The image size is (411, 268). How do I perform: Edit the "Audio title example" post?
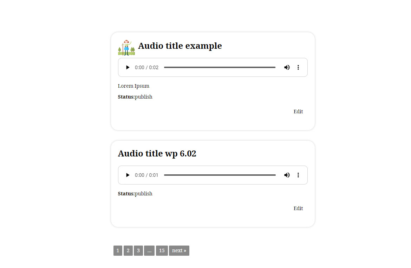(x=298, y=112)
